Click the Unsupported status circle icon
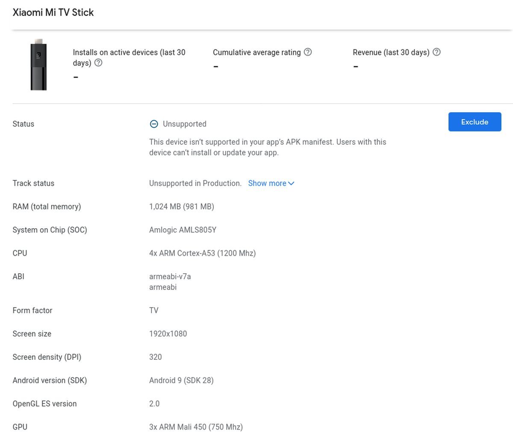Image resolution: width=513 pixels, height=436 pixels. (154, 124)
